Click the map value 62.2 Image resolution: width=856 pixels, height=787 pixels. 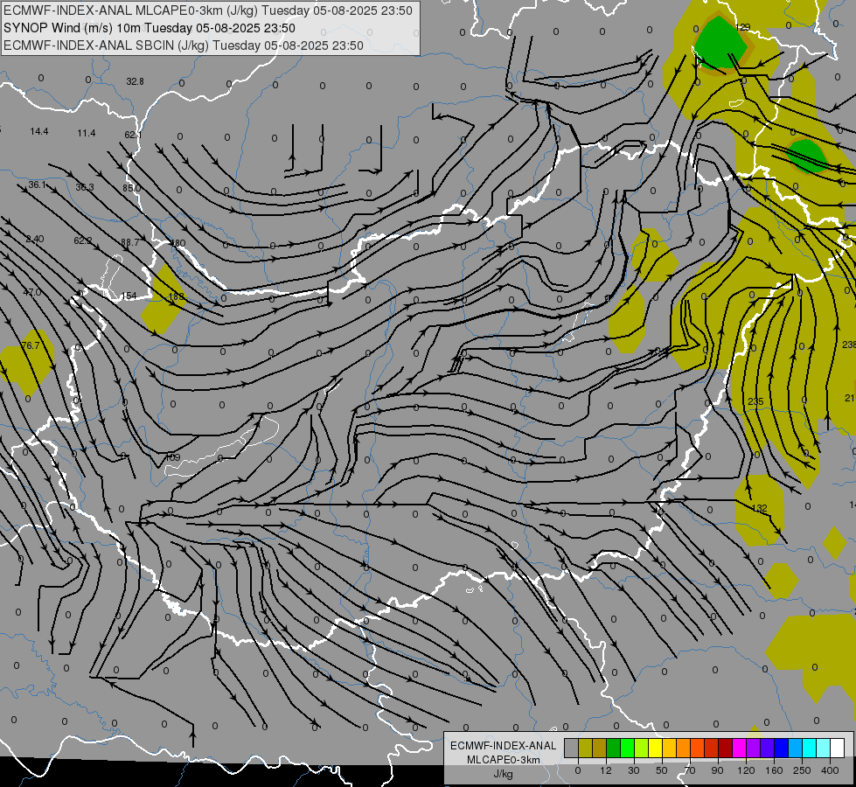click(x=83, y=240)
